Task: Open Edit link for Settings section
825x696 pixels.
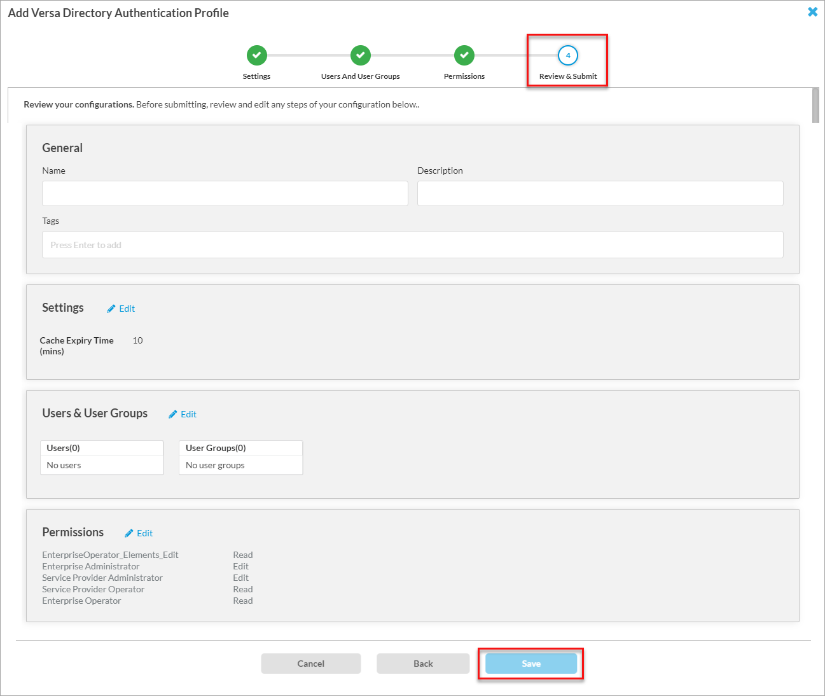Action: (127, 309)
